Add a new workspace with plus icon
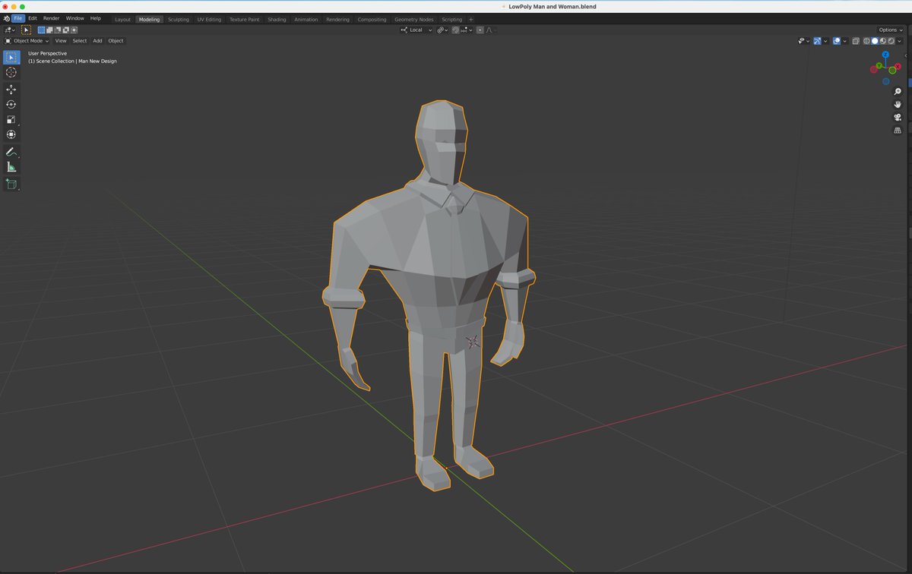 pyautogui.click(x=471, y=19)
